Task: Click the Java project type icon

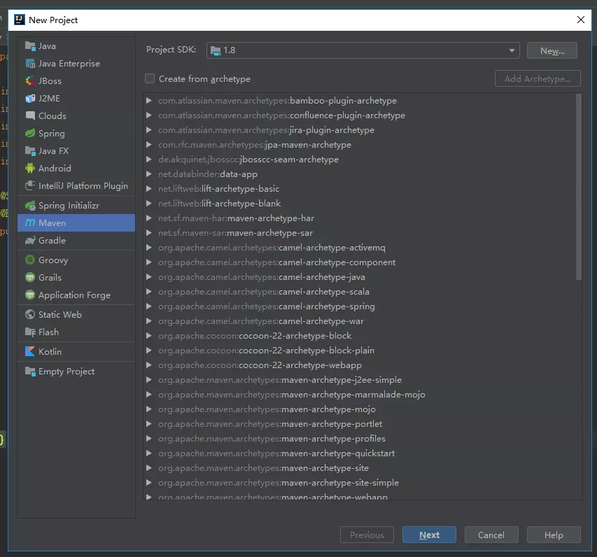Action: [30, 46]
